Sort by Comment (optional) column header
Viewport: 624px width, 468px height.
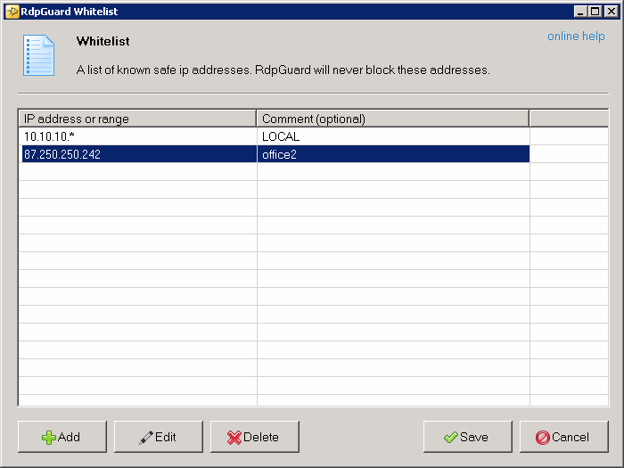coord(393,119)
